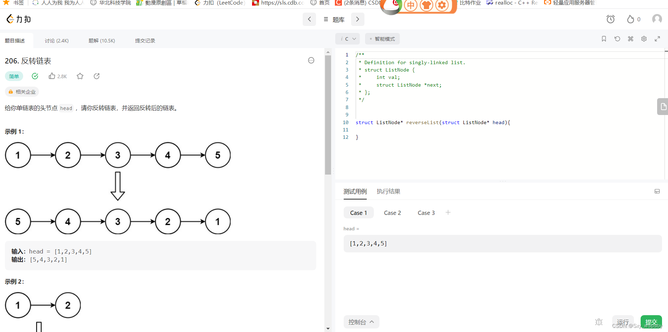
Task: Click scrollbar up arrow in description
Action: [x=328, y=52]
